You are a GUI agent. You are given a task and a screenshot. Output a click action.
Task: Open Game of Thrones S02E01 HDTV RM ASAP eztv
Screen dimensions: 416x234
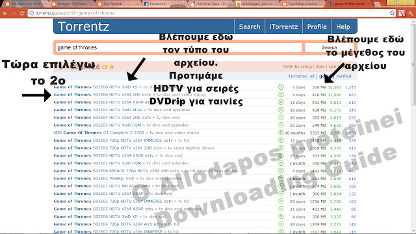pyautogui.click(x=102, y=186)
